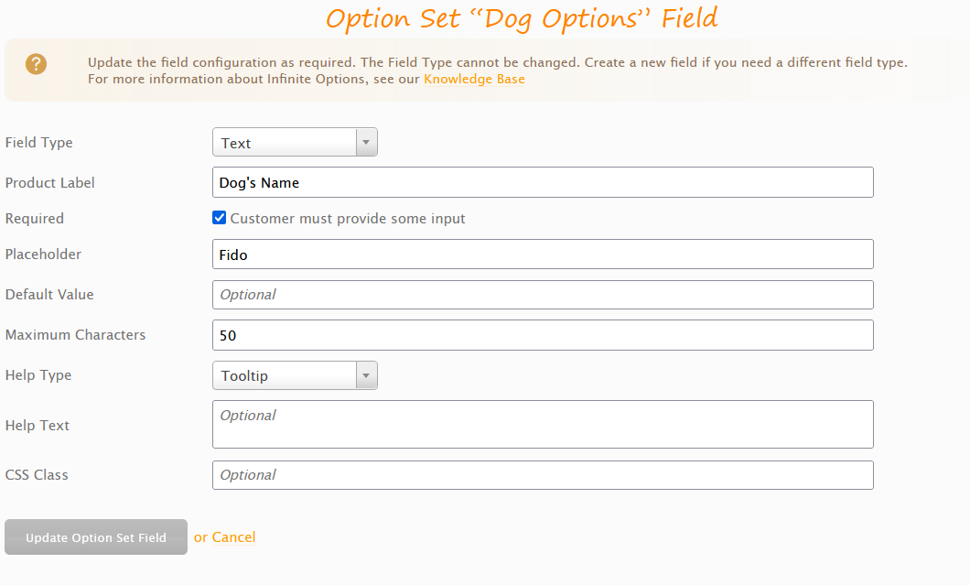Click the Required field label
Image resolution: width=970 pixels, height=585 pixels.
35,219
